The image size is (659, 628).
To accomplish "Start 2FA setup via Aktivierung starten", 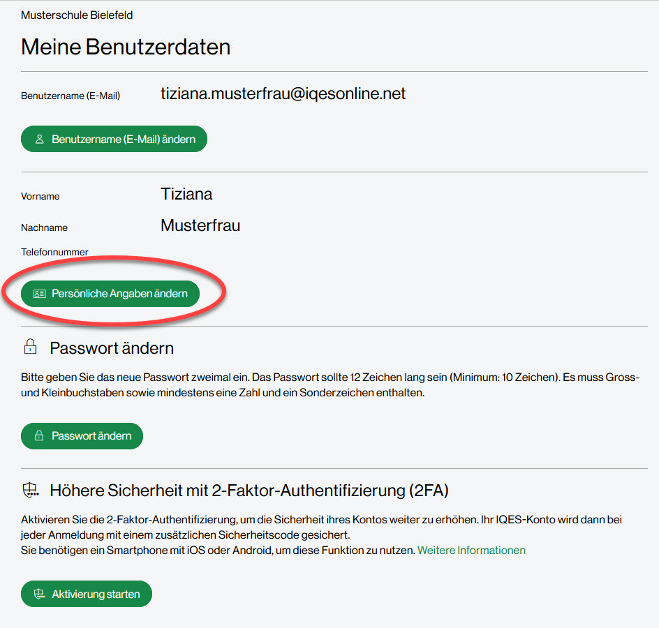I will (87, 595).
